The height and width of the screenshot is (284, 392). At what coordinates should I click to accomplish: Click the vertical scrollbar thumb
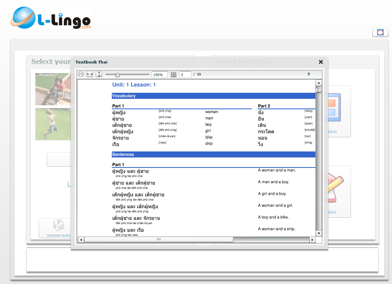[x=318, y=90]
